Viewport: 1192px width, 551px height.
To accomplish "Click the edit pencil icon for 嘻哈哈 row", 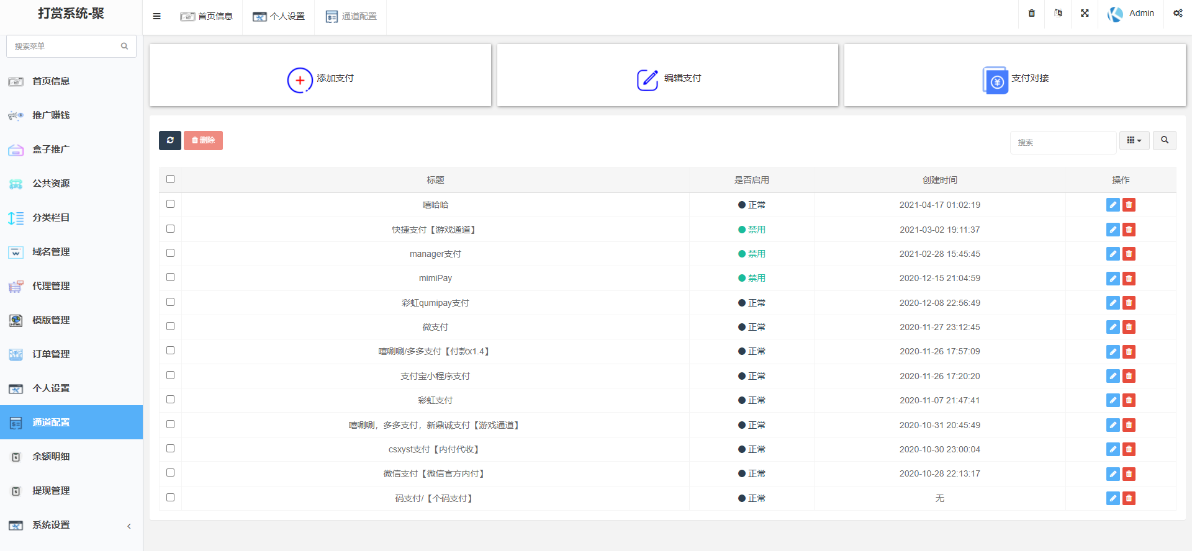I will 1113,205.
